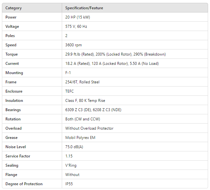Select the F-1 mounting value
Screen dimensions: 210x190
[68, 73]
